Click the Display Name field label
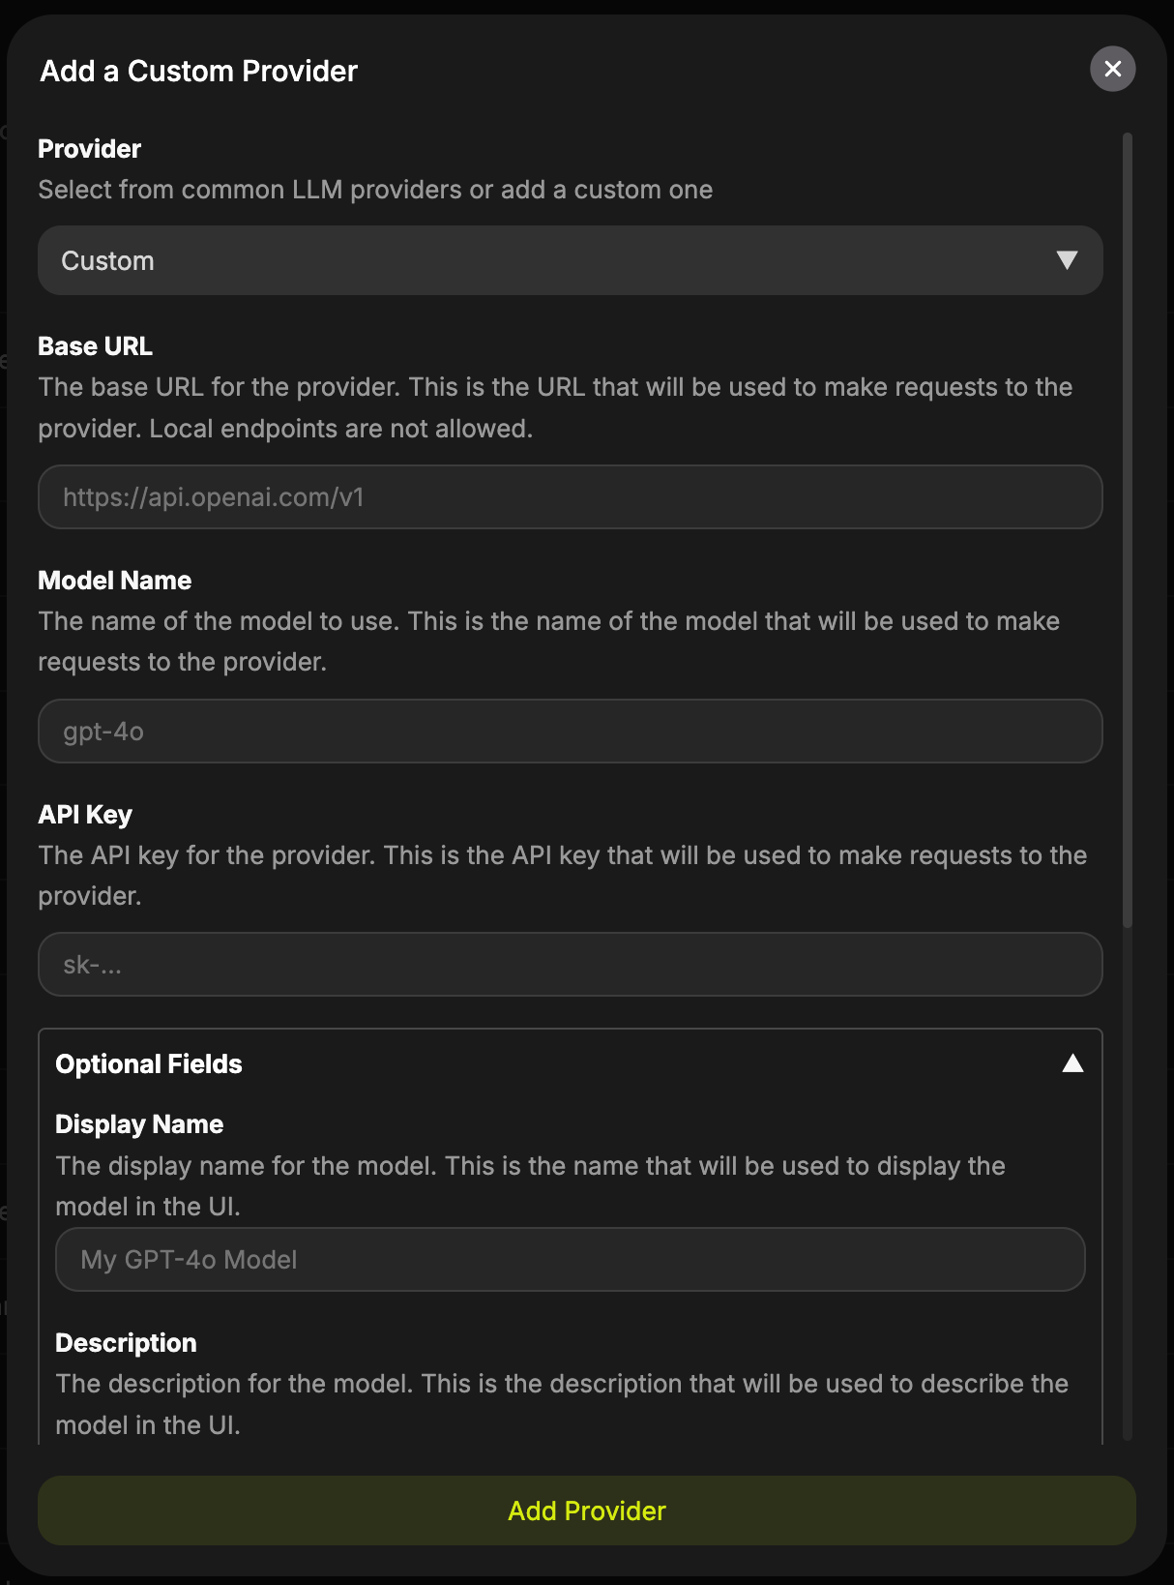 (x=139, y=1124)
